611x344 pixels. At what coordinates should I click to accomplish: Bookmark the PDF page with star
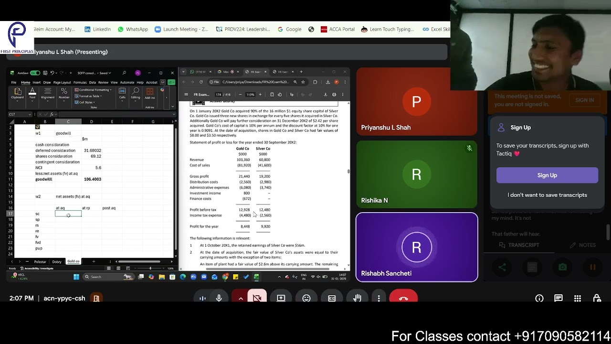click(303, 82)
